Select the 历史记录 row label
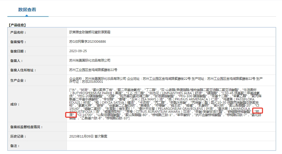 tap(18, 137)
